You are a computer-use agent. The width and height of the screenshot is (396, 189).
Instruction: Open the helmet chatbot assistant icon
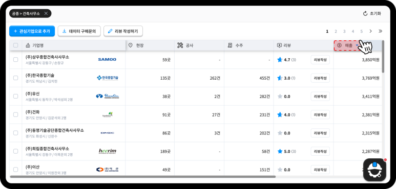pyautogui.click(x=374, y=170)
